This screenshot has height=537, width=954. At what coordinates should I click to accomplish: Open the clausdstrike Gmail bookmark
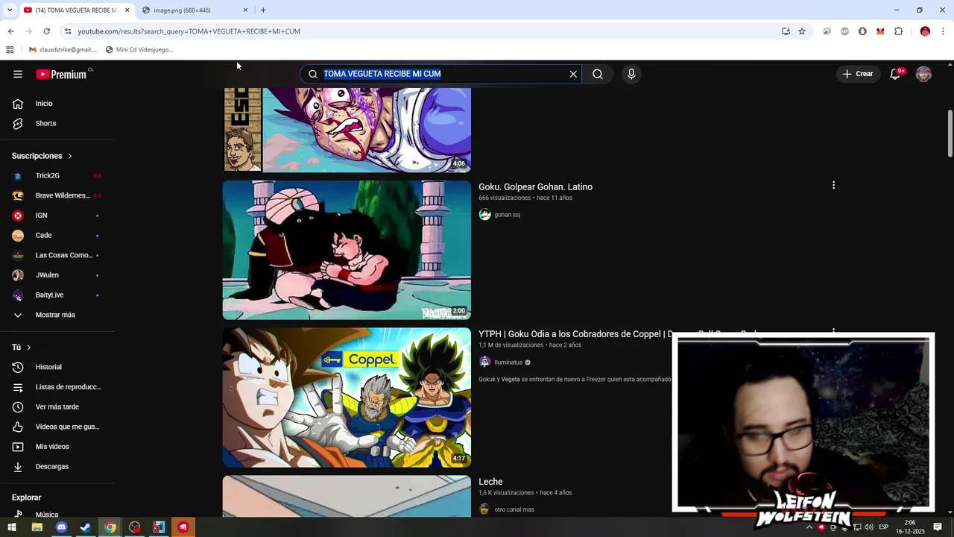[x=63, y=50]
